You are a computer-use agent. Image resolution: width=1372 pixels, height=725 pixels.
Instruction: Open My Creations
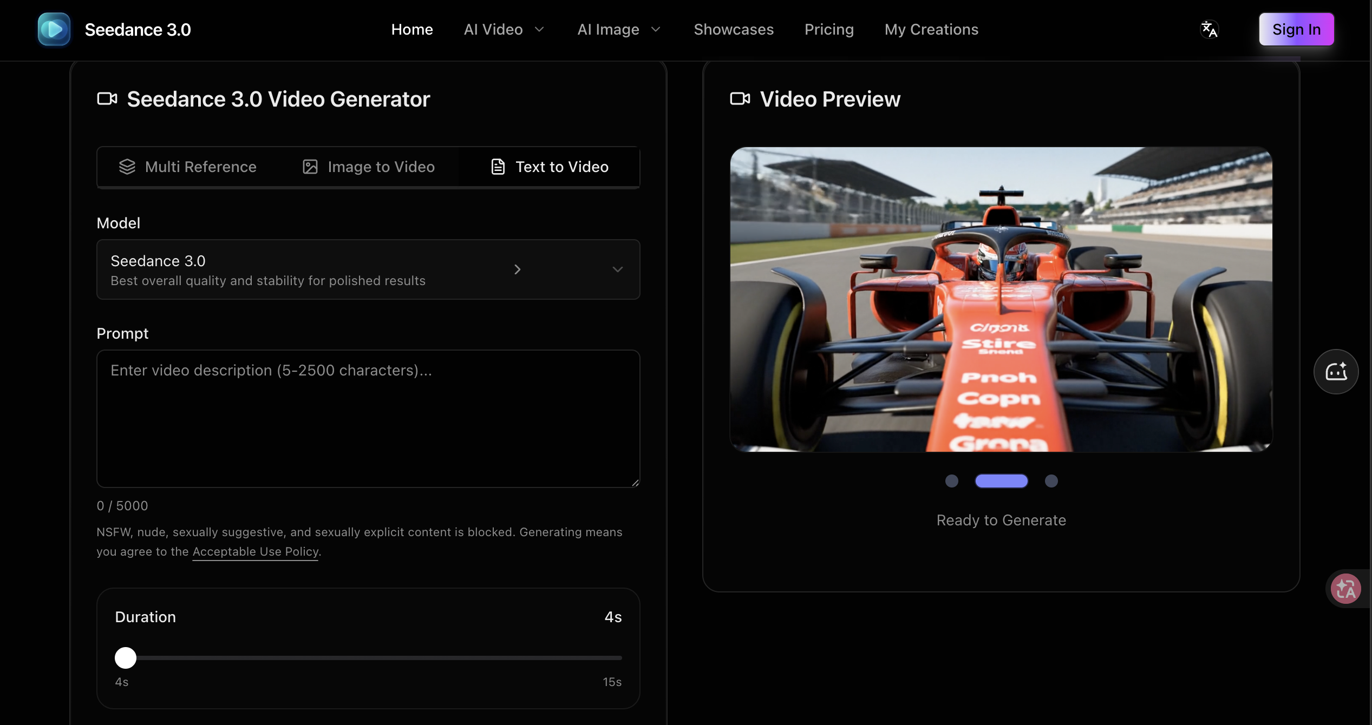click(x=931, y=29)
